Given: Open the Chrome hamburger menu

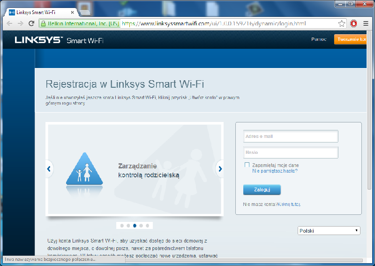Looking at the screenshot, I should coord(366,23).
